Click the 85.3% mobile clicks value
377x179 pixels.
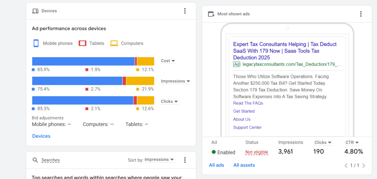(43, 109)
